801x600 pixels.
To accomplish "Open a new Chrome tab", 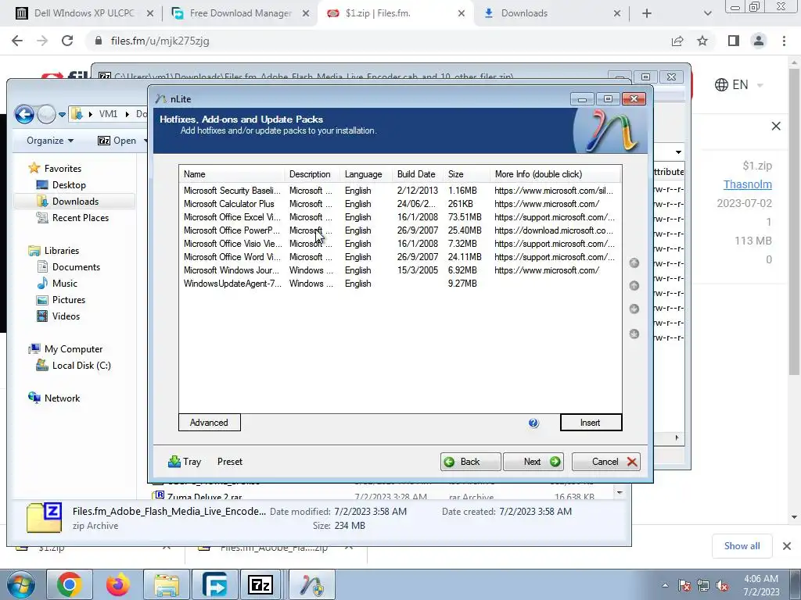I will (x=647, y=14).
